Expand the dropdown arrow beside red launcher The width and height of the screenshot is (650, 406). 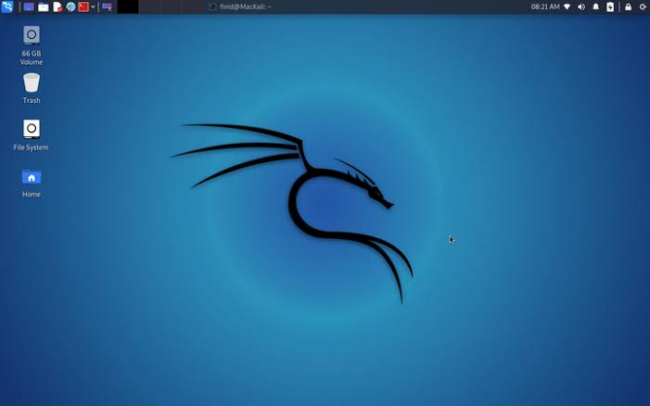click(93, 7)
